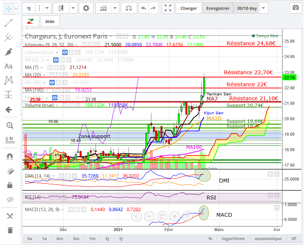Open the tools wrench and screwdriver icon
The width and height of the screenshot is (304, 245).
click(x=10, y=216)
